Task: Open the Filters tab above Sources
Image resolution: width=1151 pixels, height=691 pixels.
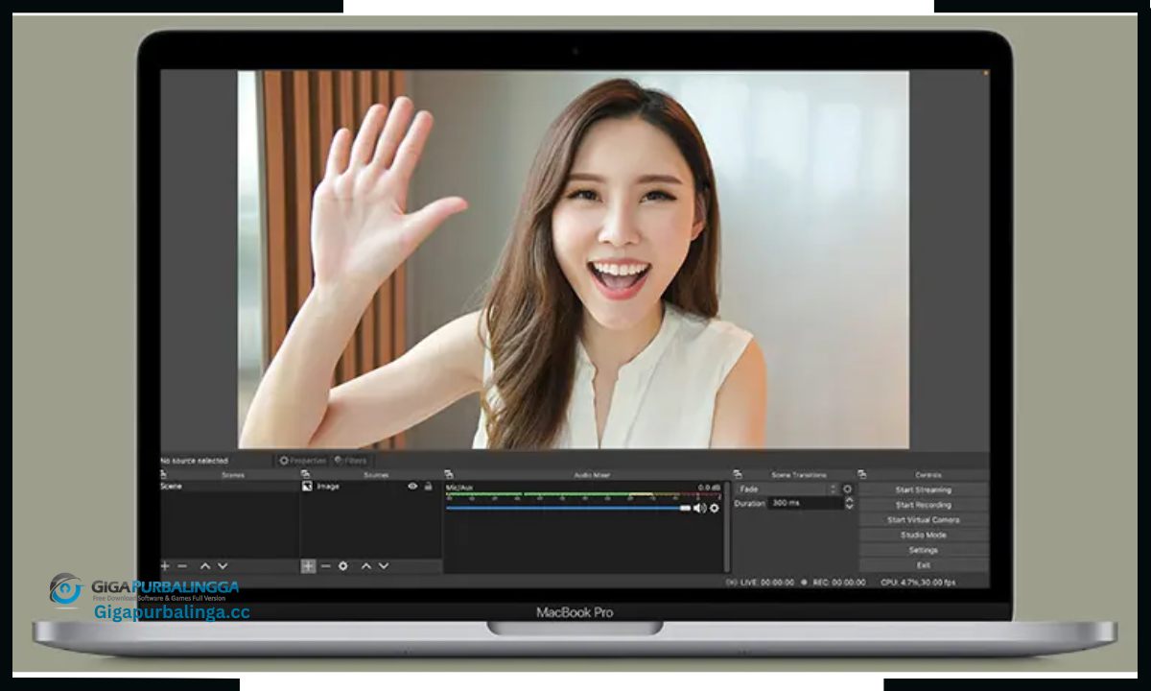Action: point(350,461)
